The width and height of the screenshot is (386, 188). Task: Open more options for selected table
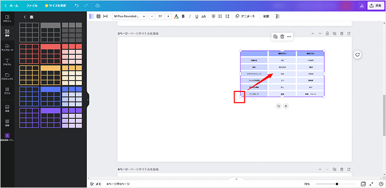click(x=289, y=36)
